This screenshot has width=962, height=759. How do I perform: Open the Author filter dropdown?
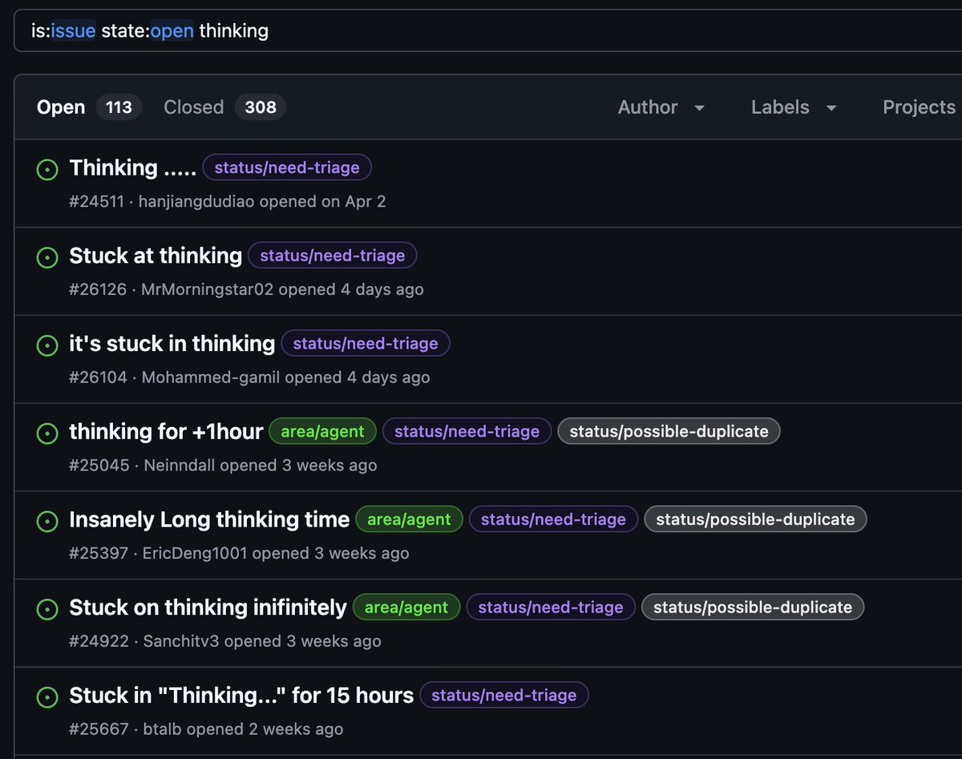[x=661, y=107]
